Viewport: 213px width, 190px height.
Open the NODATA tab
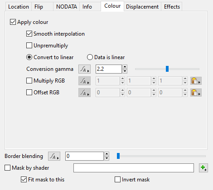(x=67, y=7)
